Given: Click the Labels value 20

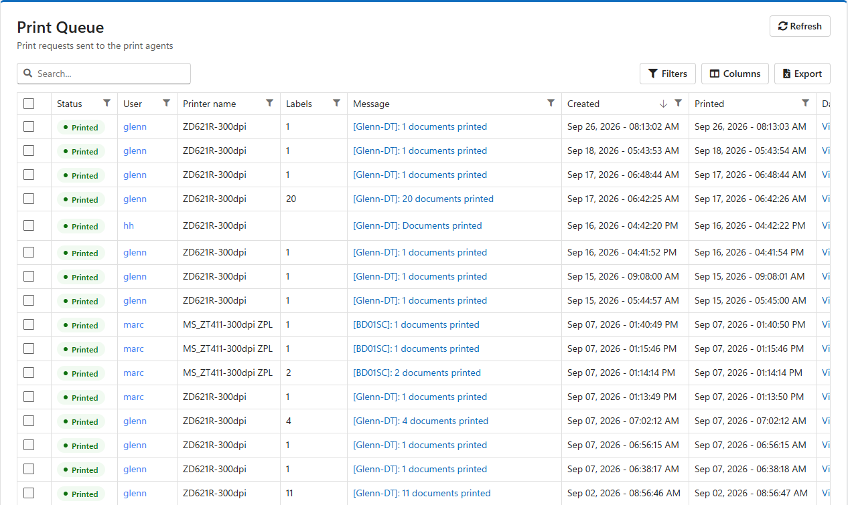Looking at the screenshot, I should 291,199.
